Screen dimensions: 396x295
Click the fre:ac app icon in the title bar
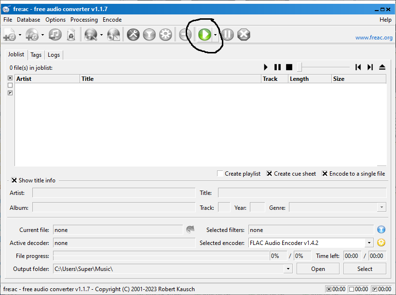tap(6, 9)
